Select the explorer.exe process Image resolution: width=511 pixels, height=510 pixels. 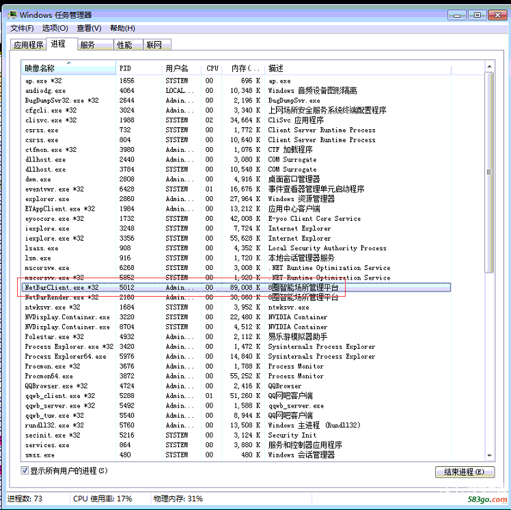[236, 198]
